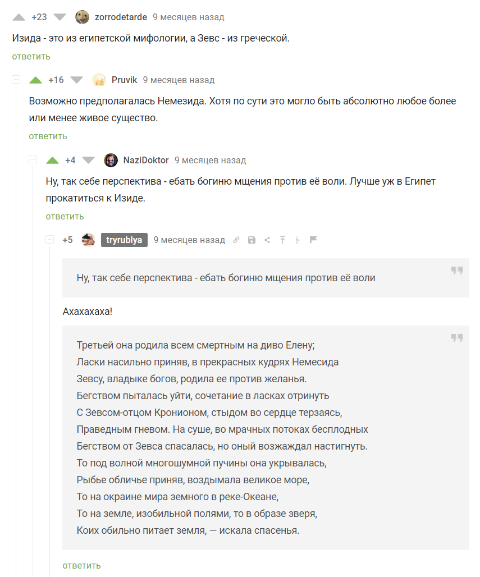Downvote zorrodetarde's comment
This screenshot has width=480, height=577.
point(60,17)
